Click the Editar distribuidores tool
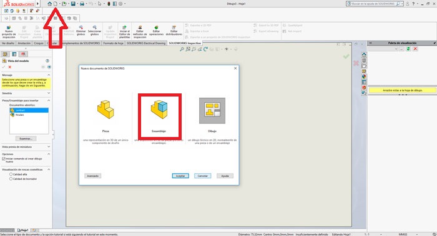This screenshot has width=437, height=236. tap(174, 31)
